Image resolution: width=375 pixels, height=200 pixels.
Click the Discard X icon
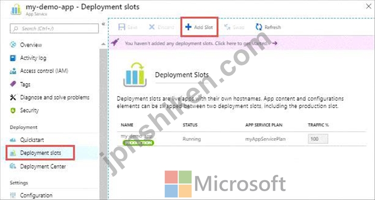(151, 27)
